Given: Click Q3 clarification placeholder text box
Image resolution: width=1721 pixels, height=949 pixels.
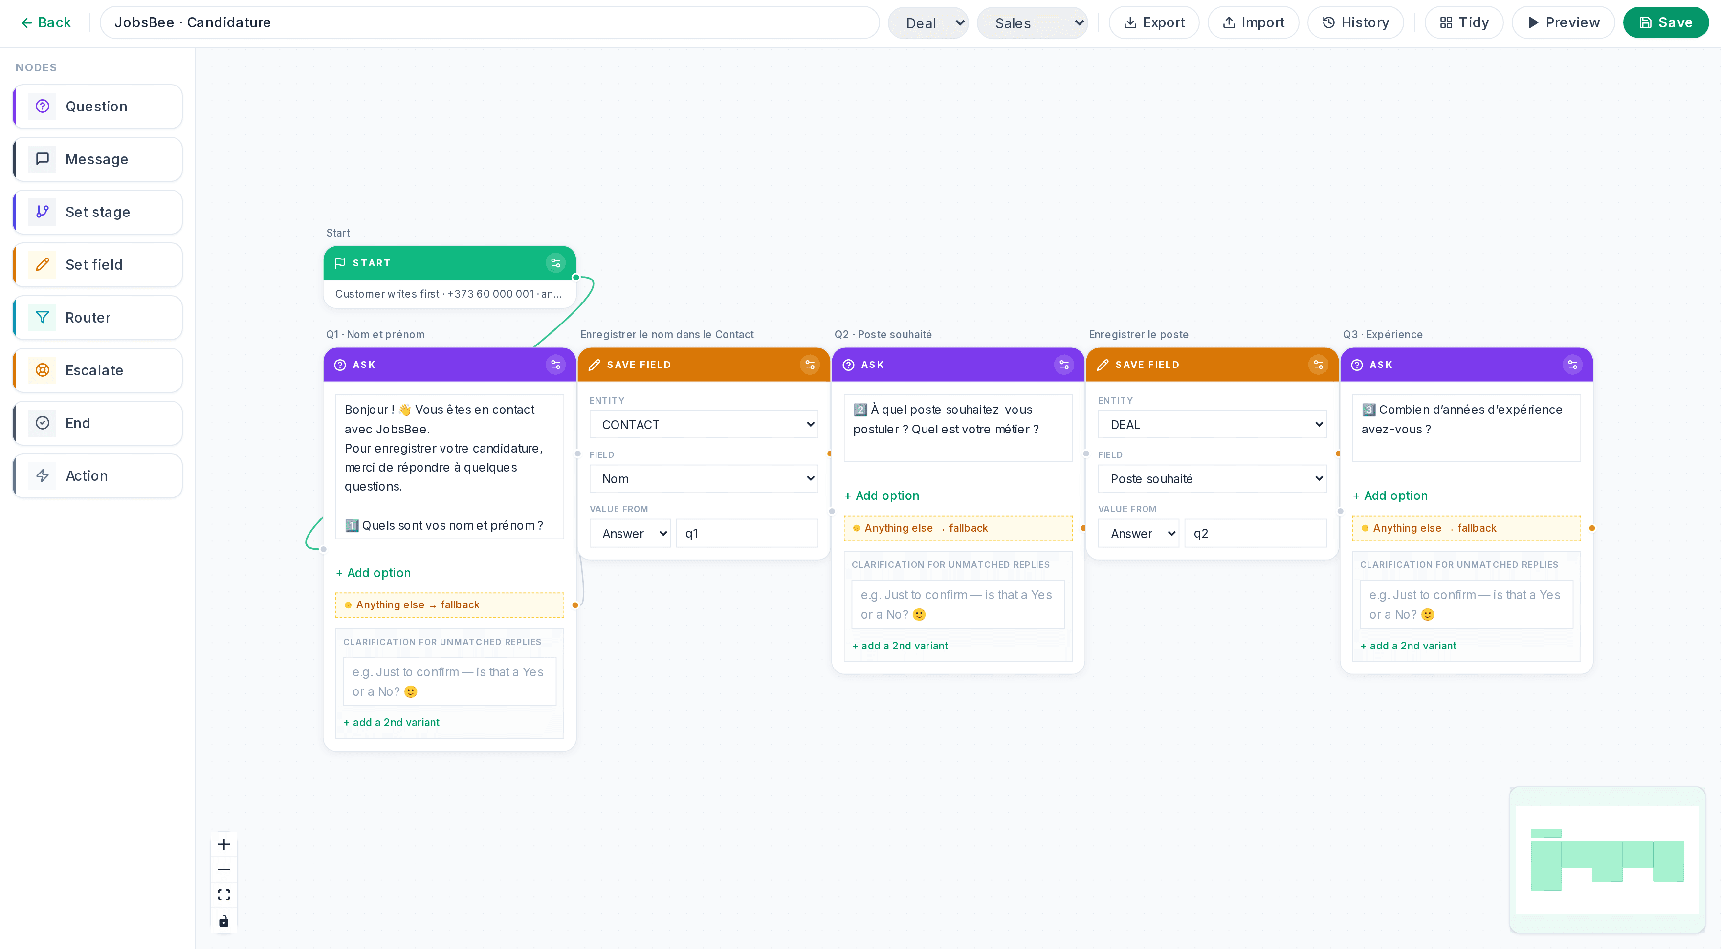Looking at the screenshot, I should click(1466, 604).
